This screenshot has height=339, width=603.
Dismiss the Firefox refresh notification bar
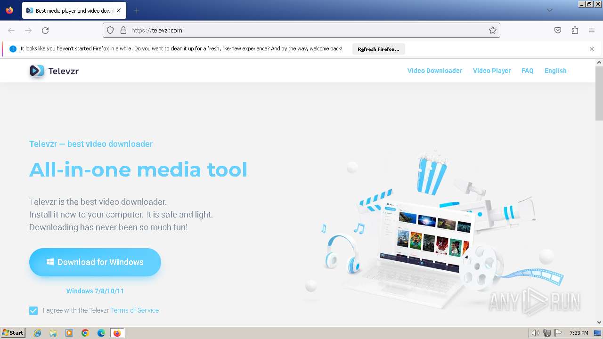pos(592,49)
